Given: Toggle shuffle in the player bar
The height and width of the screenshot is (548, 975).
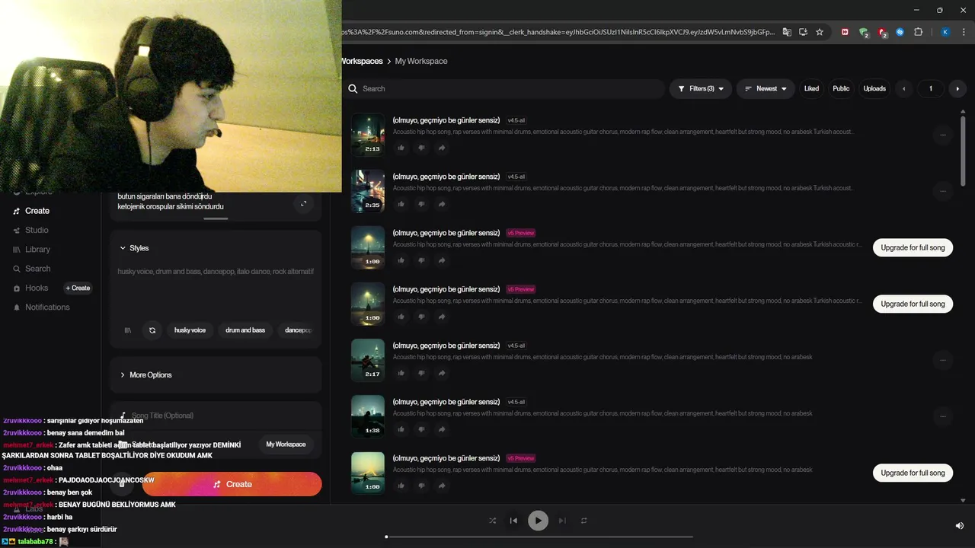Looking at the screenshot, I should (492, 521).
